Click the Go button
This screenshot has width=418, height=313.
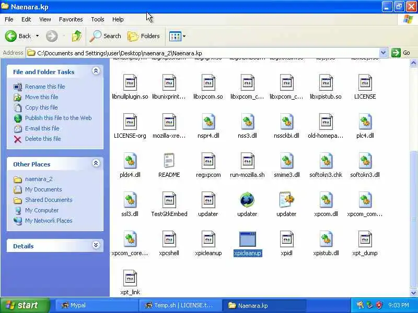pos(401,53)
